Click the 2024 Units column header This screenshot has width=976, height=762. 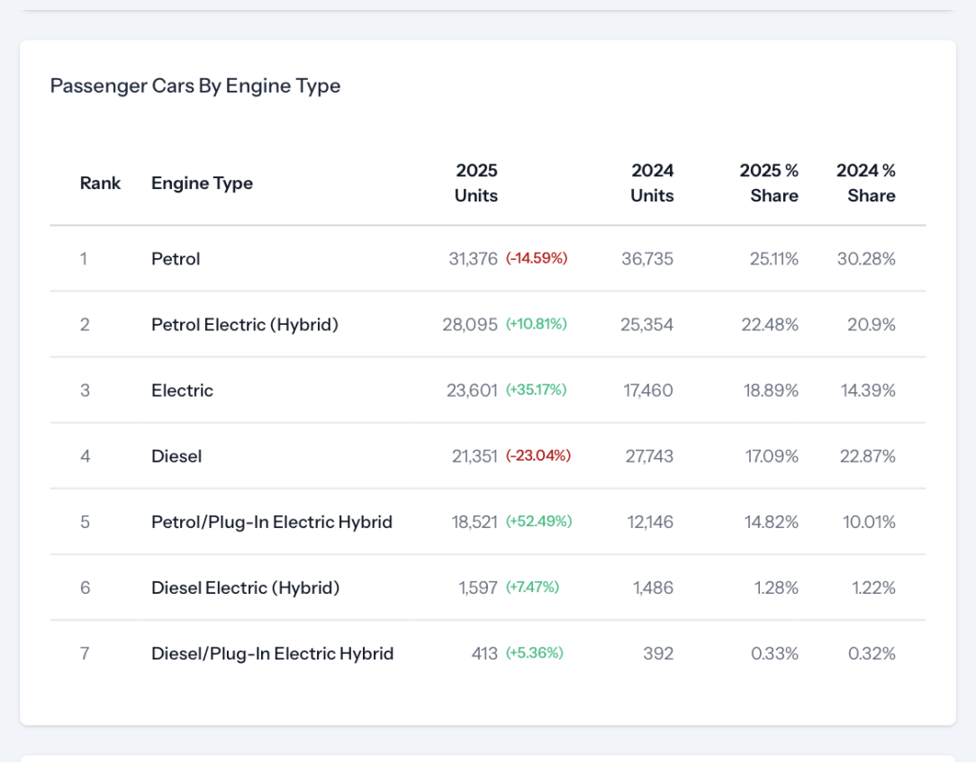652,184
